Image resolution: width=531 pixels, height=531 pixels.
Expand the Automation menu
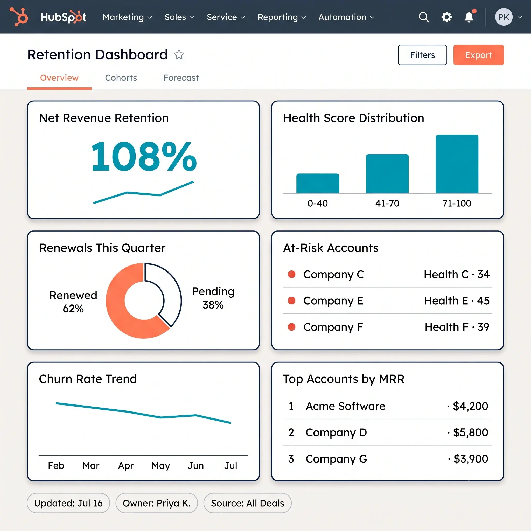point(346,17)
